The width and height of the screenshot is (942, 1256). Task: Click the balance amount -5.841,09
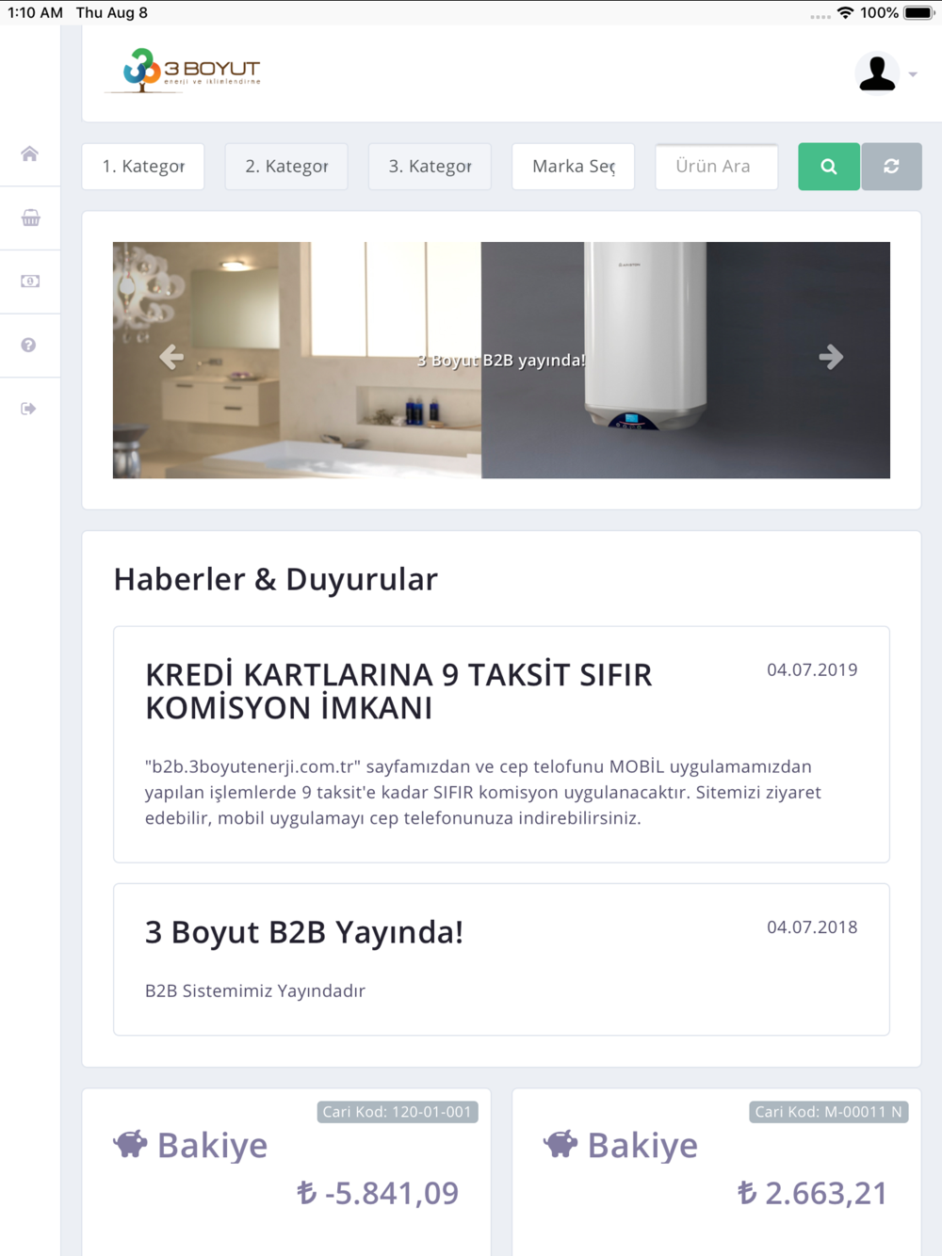[x=378, y=1193]
